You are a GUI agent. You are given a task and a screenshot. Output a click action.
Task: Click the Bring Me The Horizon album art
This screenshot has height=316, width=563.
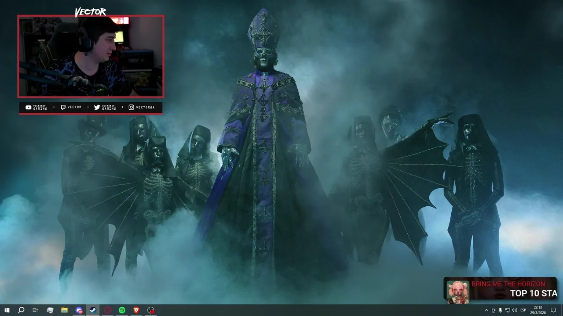point(458,292)
